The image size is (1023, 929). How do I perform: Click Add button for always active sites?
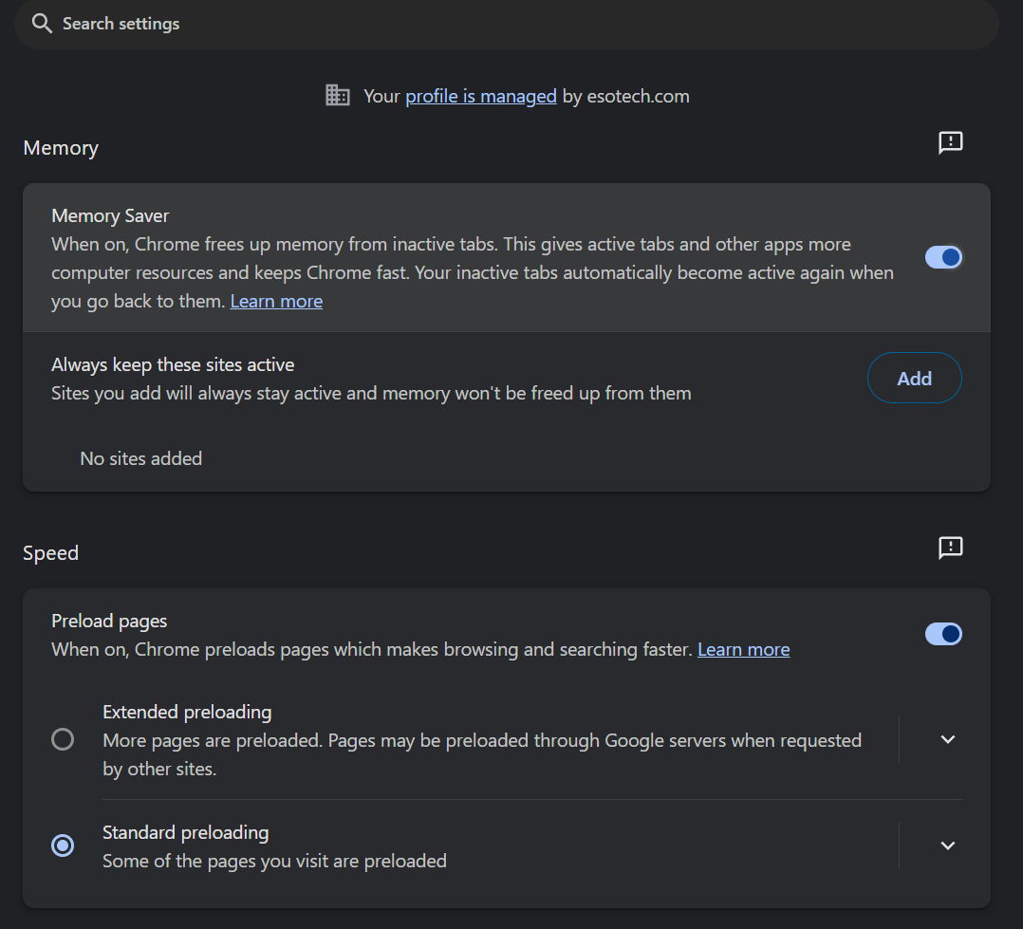[x=914, y=378]
